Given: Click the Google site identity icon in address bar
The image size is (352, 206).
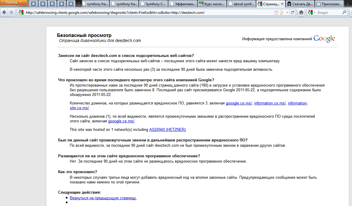Looking at the screenshot, I should (21, 12).
